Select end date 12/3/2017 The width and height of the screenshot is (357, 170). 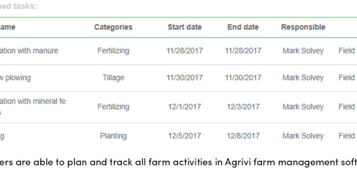(x=243, y=107)
